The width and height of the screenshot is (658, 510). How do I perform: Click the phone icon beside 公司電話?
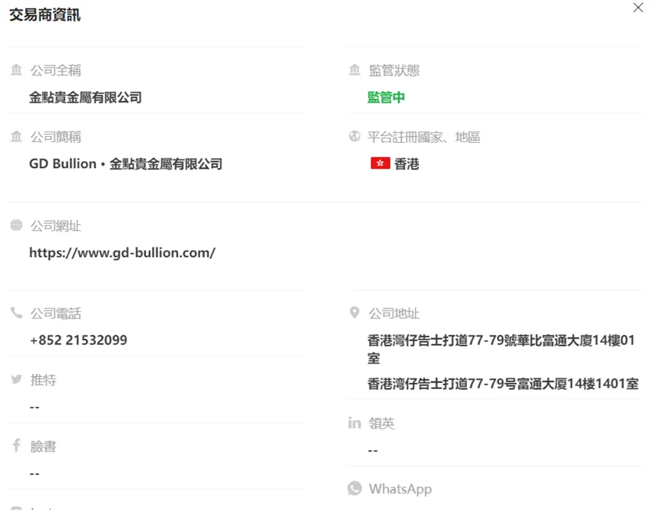coord(17,312)
